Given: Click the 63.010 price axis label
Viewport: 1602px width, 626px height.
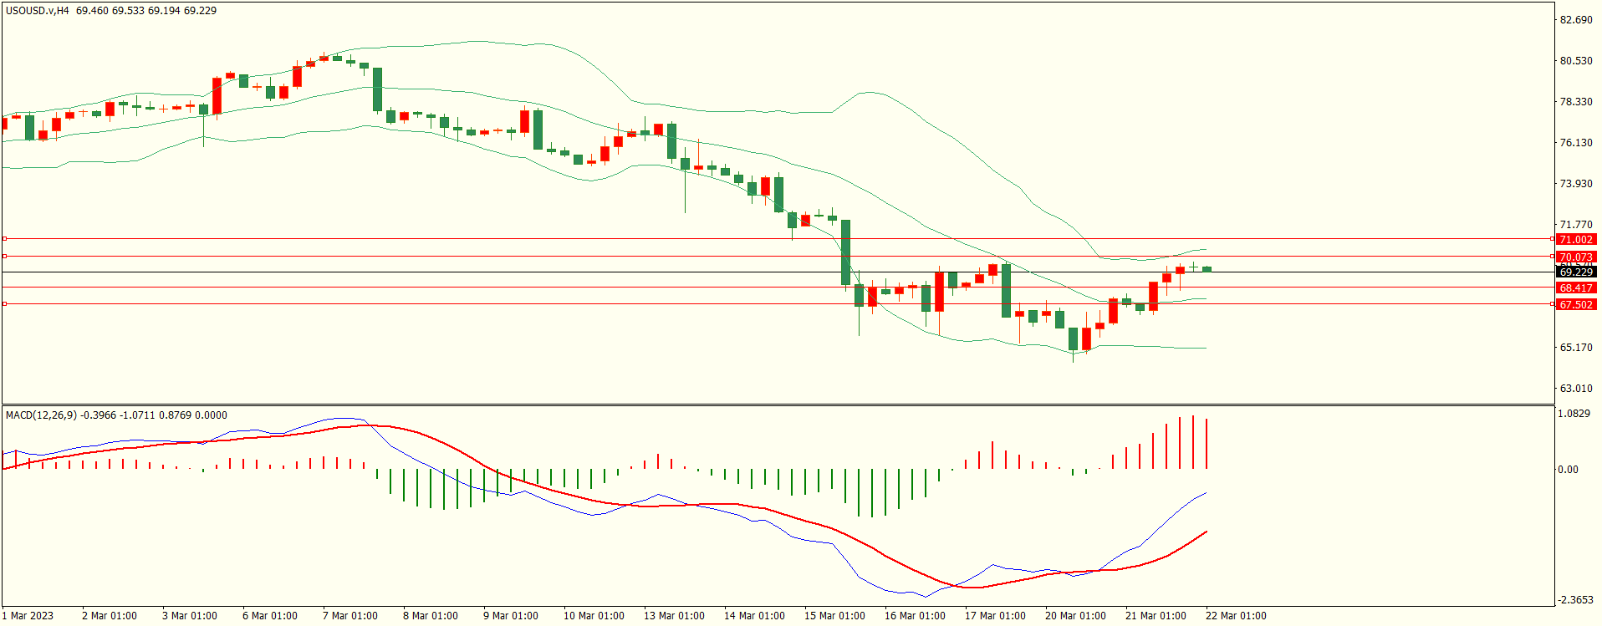Looking at the screenshot, I should click(x=1576, y=389).
